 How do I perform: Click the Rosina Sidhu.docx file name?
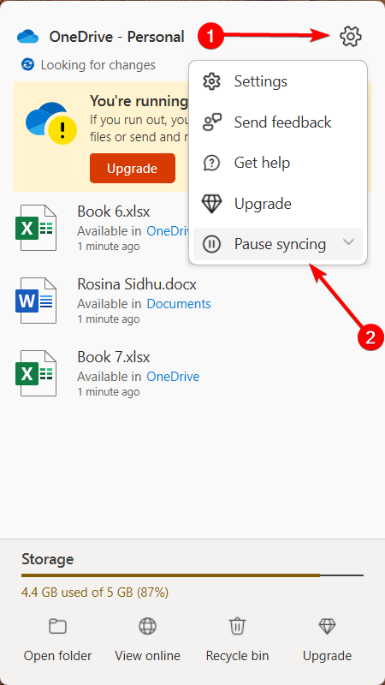pyautogui.click(x=137, y=285)
